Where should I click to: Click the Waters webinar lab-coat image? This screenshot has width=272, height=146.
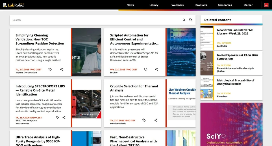[x=86, y=52]
